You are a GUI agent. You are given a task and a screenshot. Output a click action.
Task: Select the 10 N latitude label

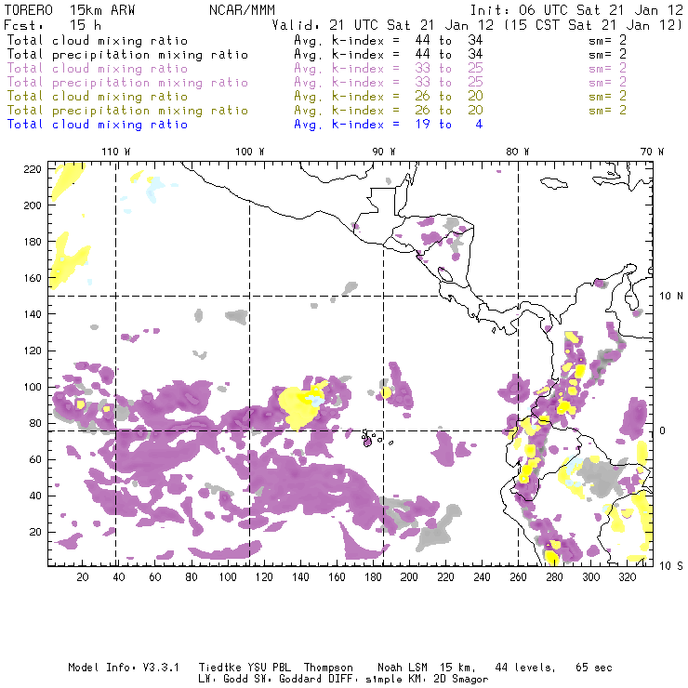[x=671, y=297]
